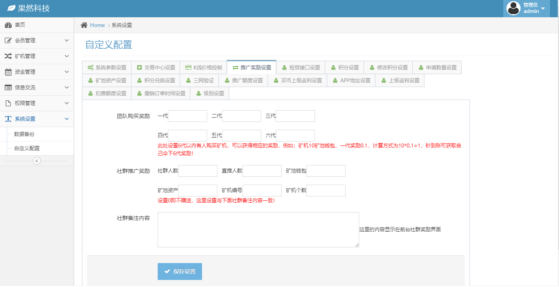The image size is (559, 287).
Task: Switch to the 积分设置 tab
Action: tap(344, 67)
